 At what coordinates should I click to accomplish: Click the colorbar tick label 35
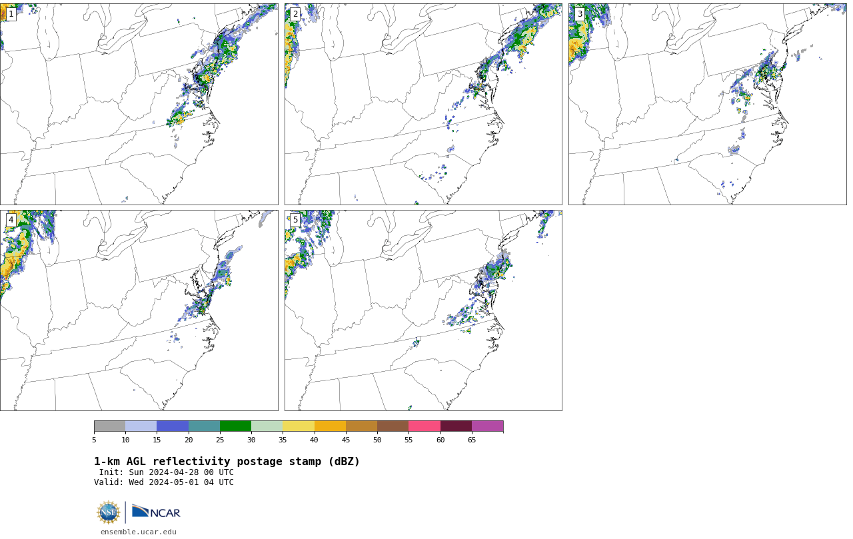[x=283, y=440]
